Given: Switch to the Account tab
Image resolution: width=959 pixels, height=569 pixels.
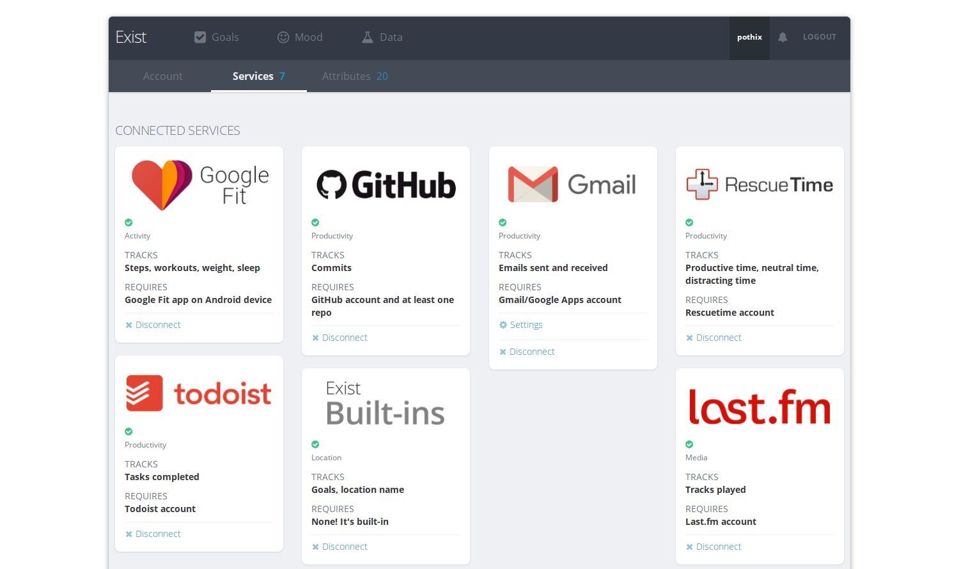Looking at the screenshot, I should pyautogui.click(x=162, y=76).
